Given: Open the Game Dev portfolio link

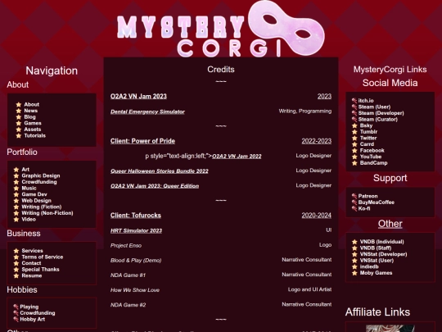Looking at the screenshot, I should pyautogui.click(x=34, y=194).
